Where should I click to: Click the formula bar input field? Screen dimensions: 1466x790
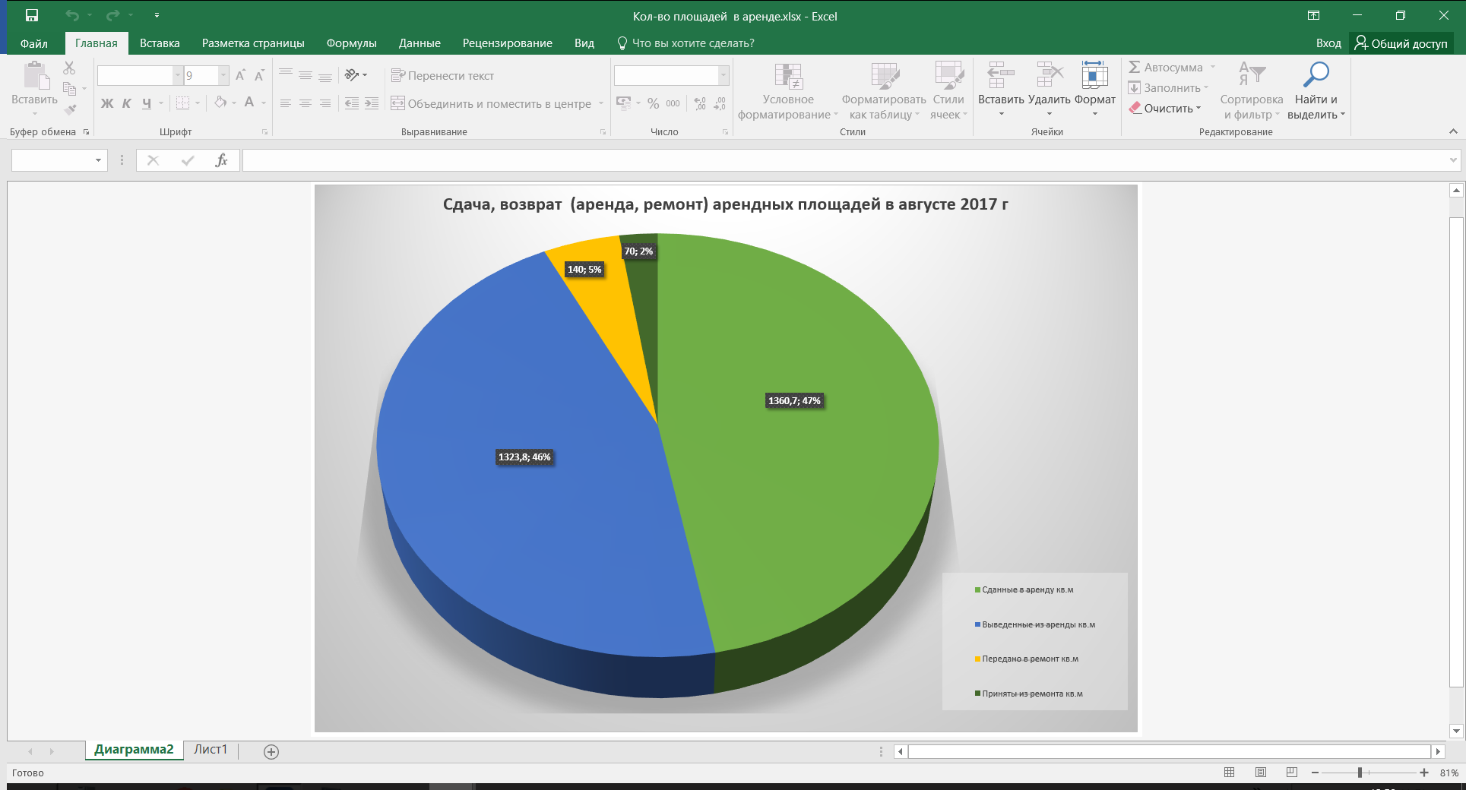(845, 160)
